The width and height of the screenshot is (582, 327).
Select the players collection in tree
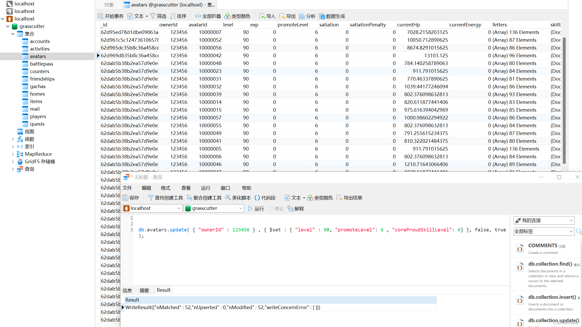(38, 116)
